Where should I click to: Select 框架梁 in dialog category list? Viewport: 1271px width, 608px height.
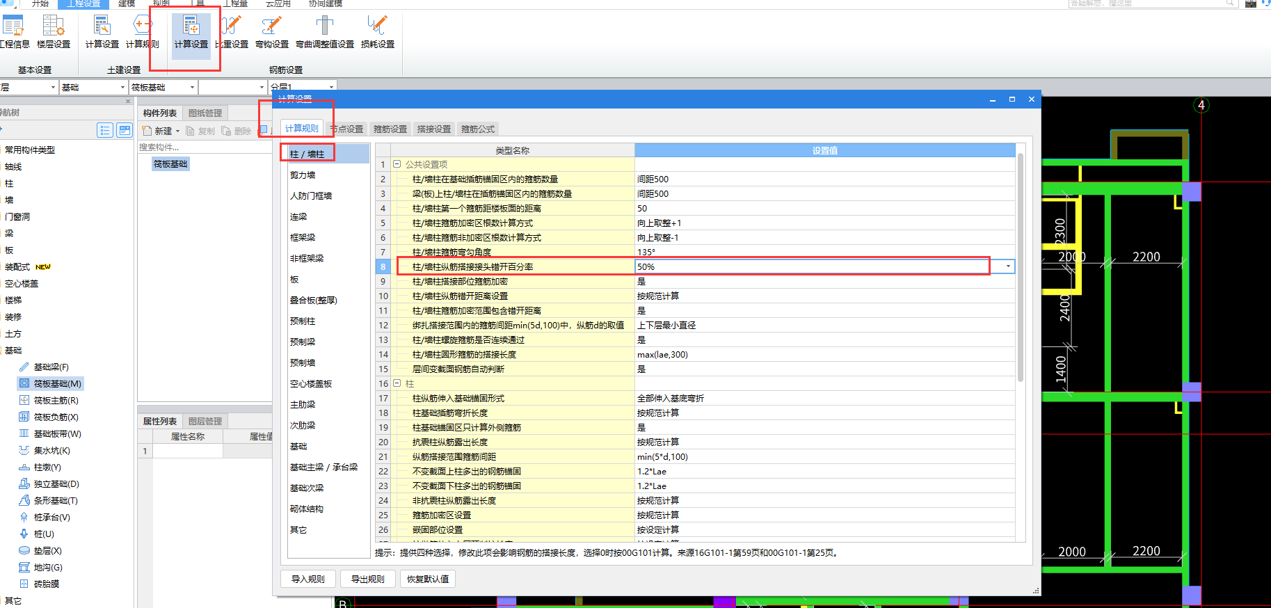pyautogui.click(x=303, y=237)
